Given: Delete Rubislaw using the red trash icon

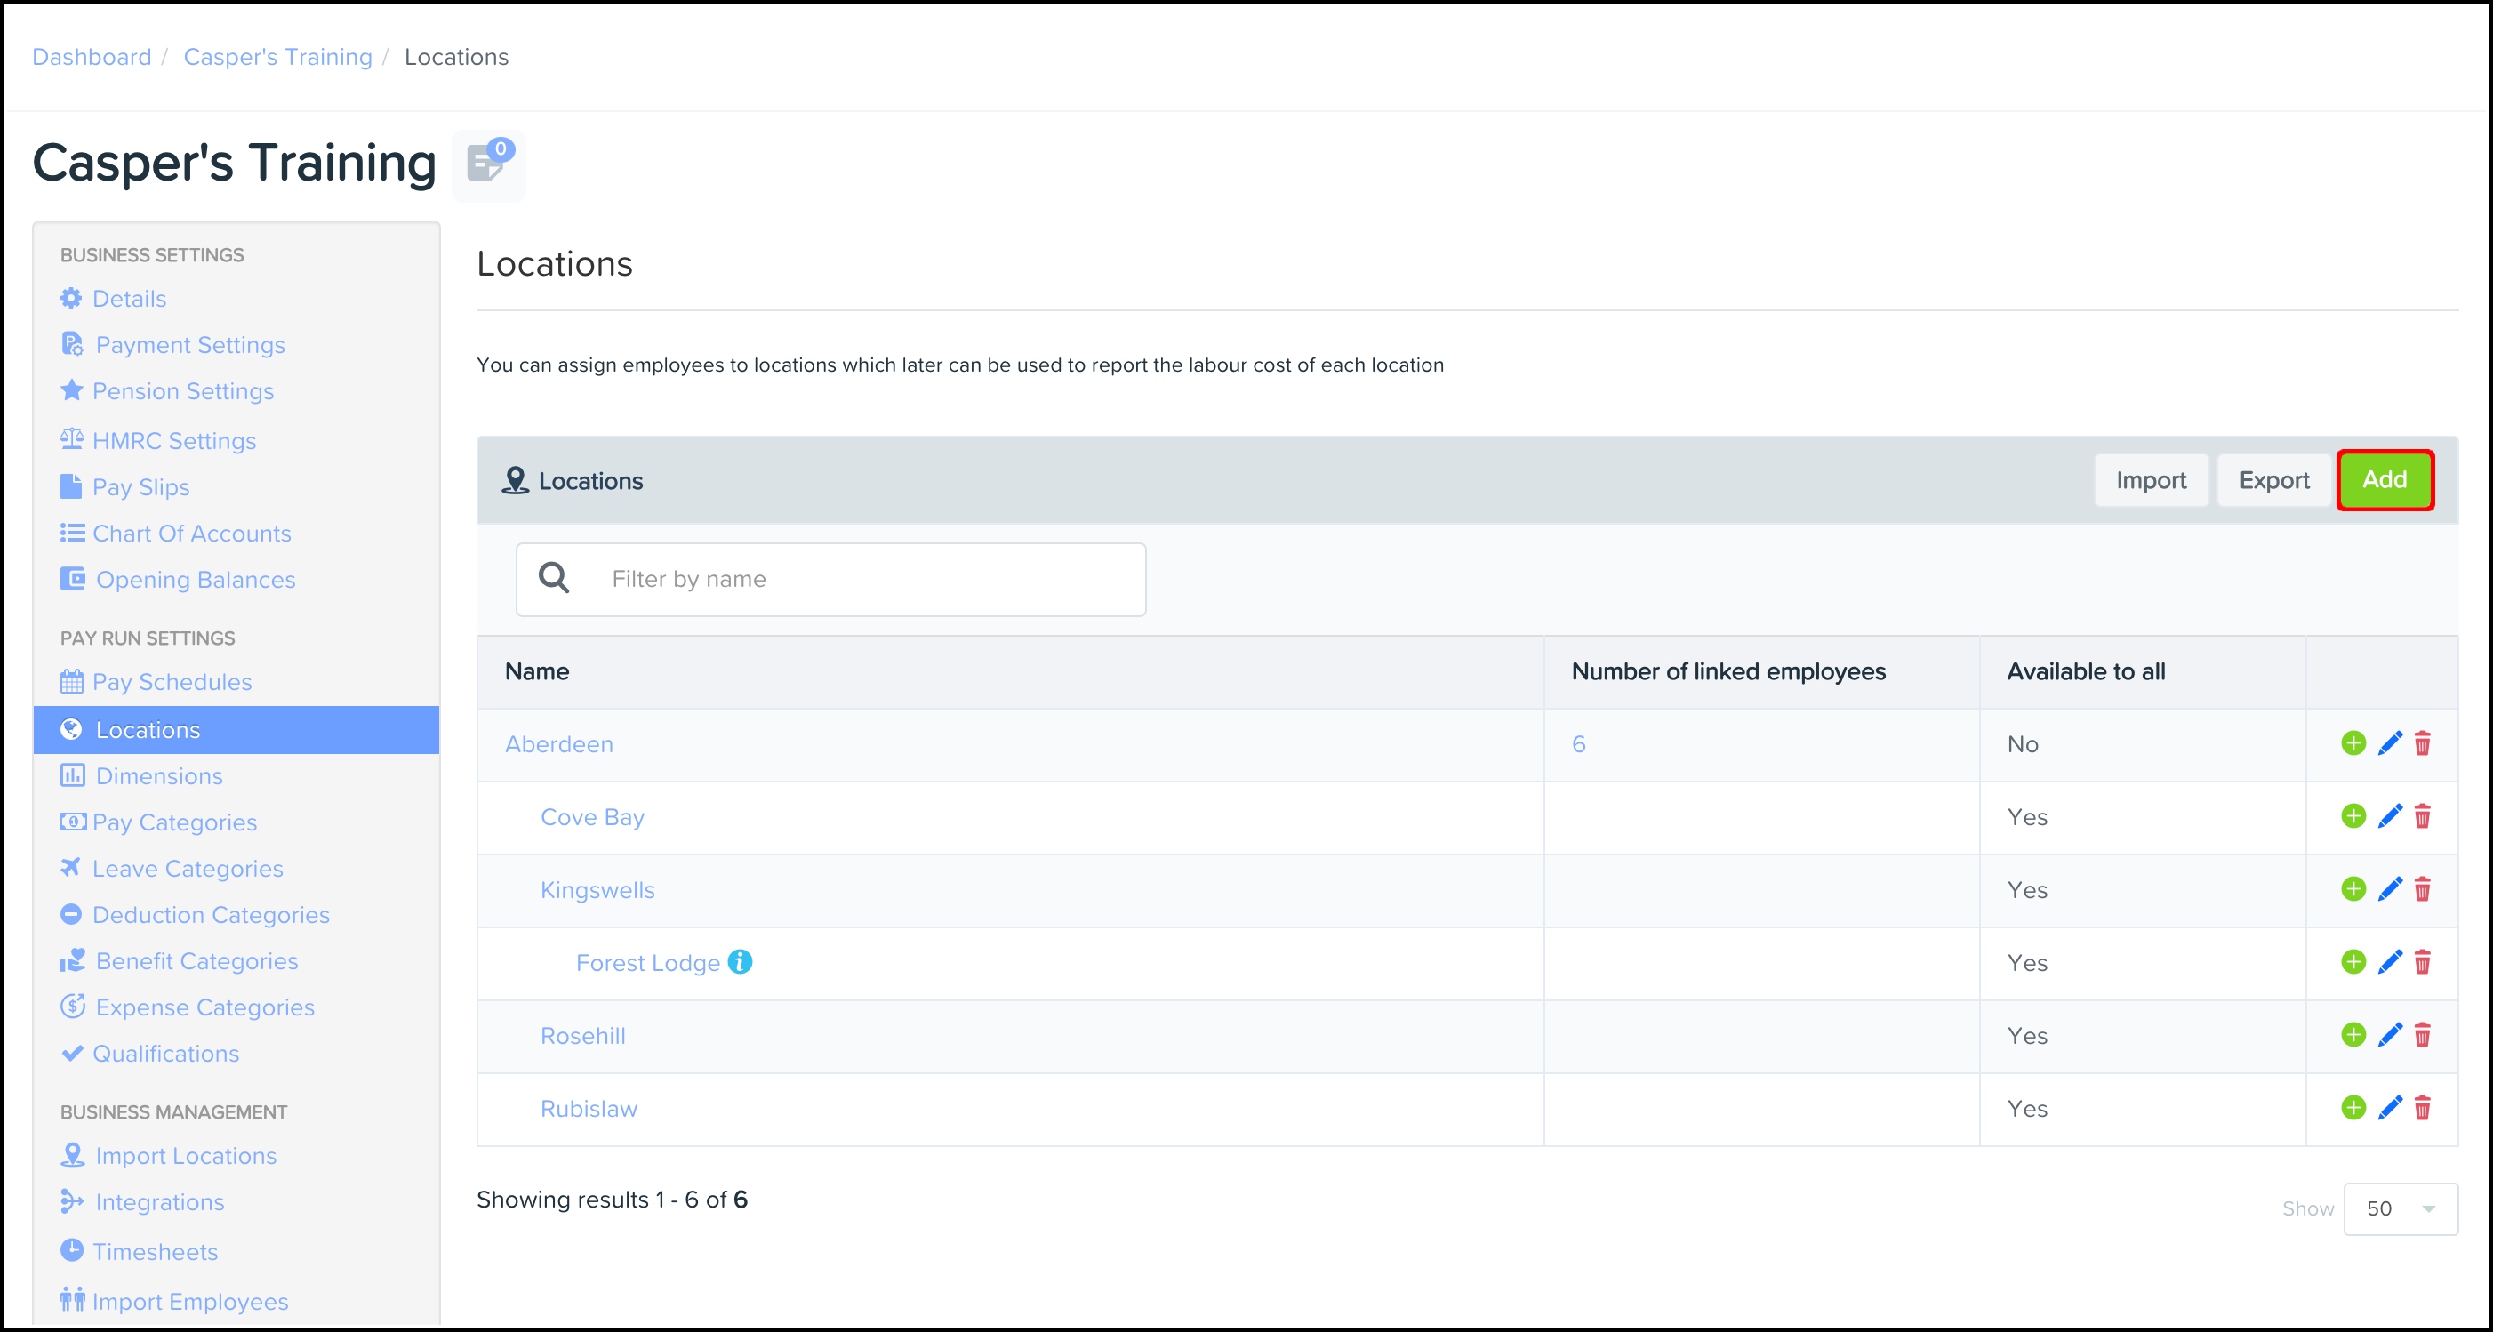Looking at the screenshot, I should 2421,1107.
